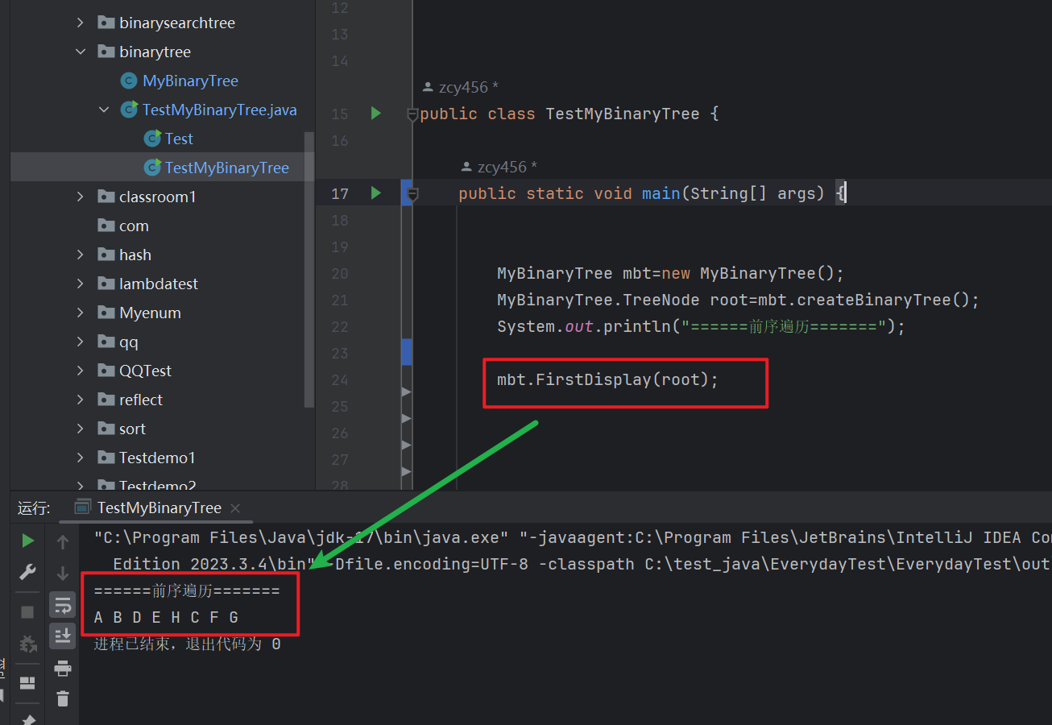1052x725 pixels.
Task: Select the Test class under TestMyBinaryTree.java
Action: [179, 139]
